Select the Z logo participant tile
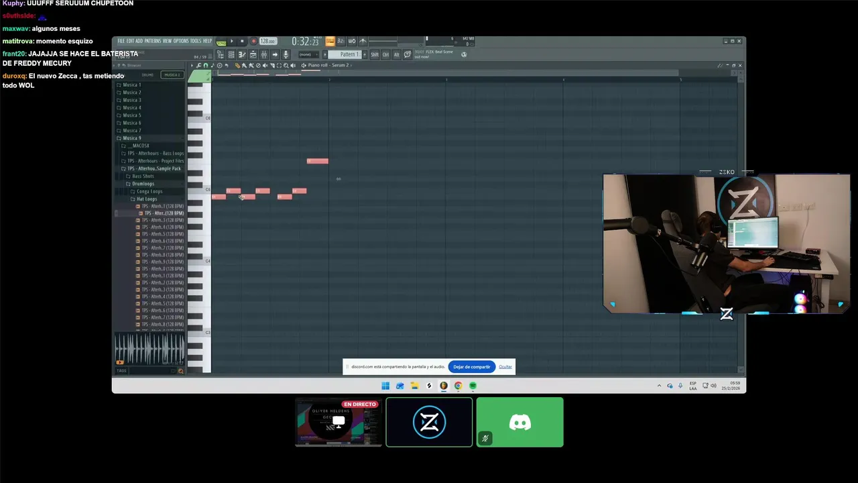The image size is (858, 483). tap(429, 422)
